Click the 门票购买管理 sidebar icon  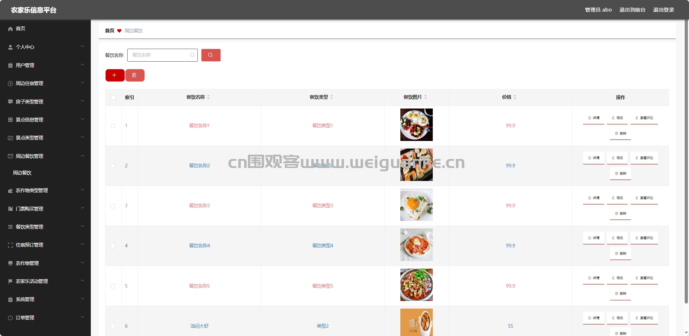10,209
